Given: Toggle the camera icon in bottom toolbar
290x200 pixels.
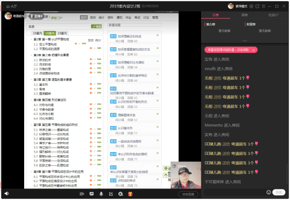Looking at the screenshot, I should (82, 194).
